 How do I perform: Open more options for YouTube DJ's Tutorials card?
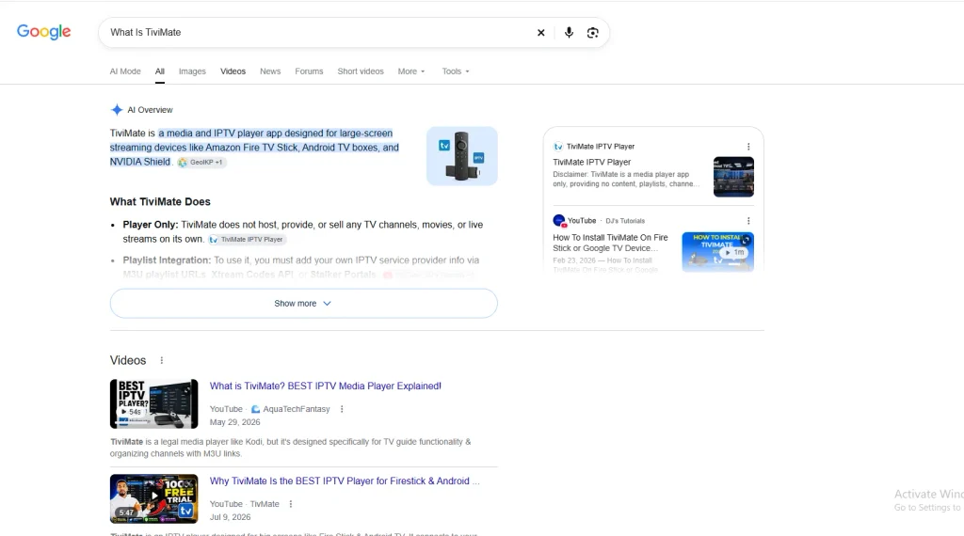(x=748, y=221)
